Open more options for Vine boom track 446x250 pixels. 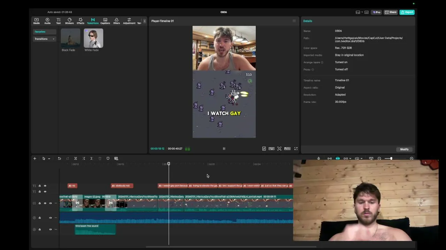(x=55, y=229)
